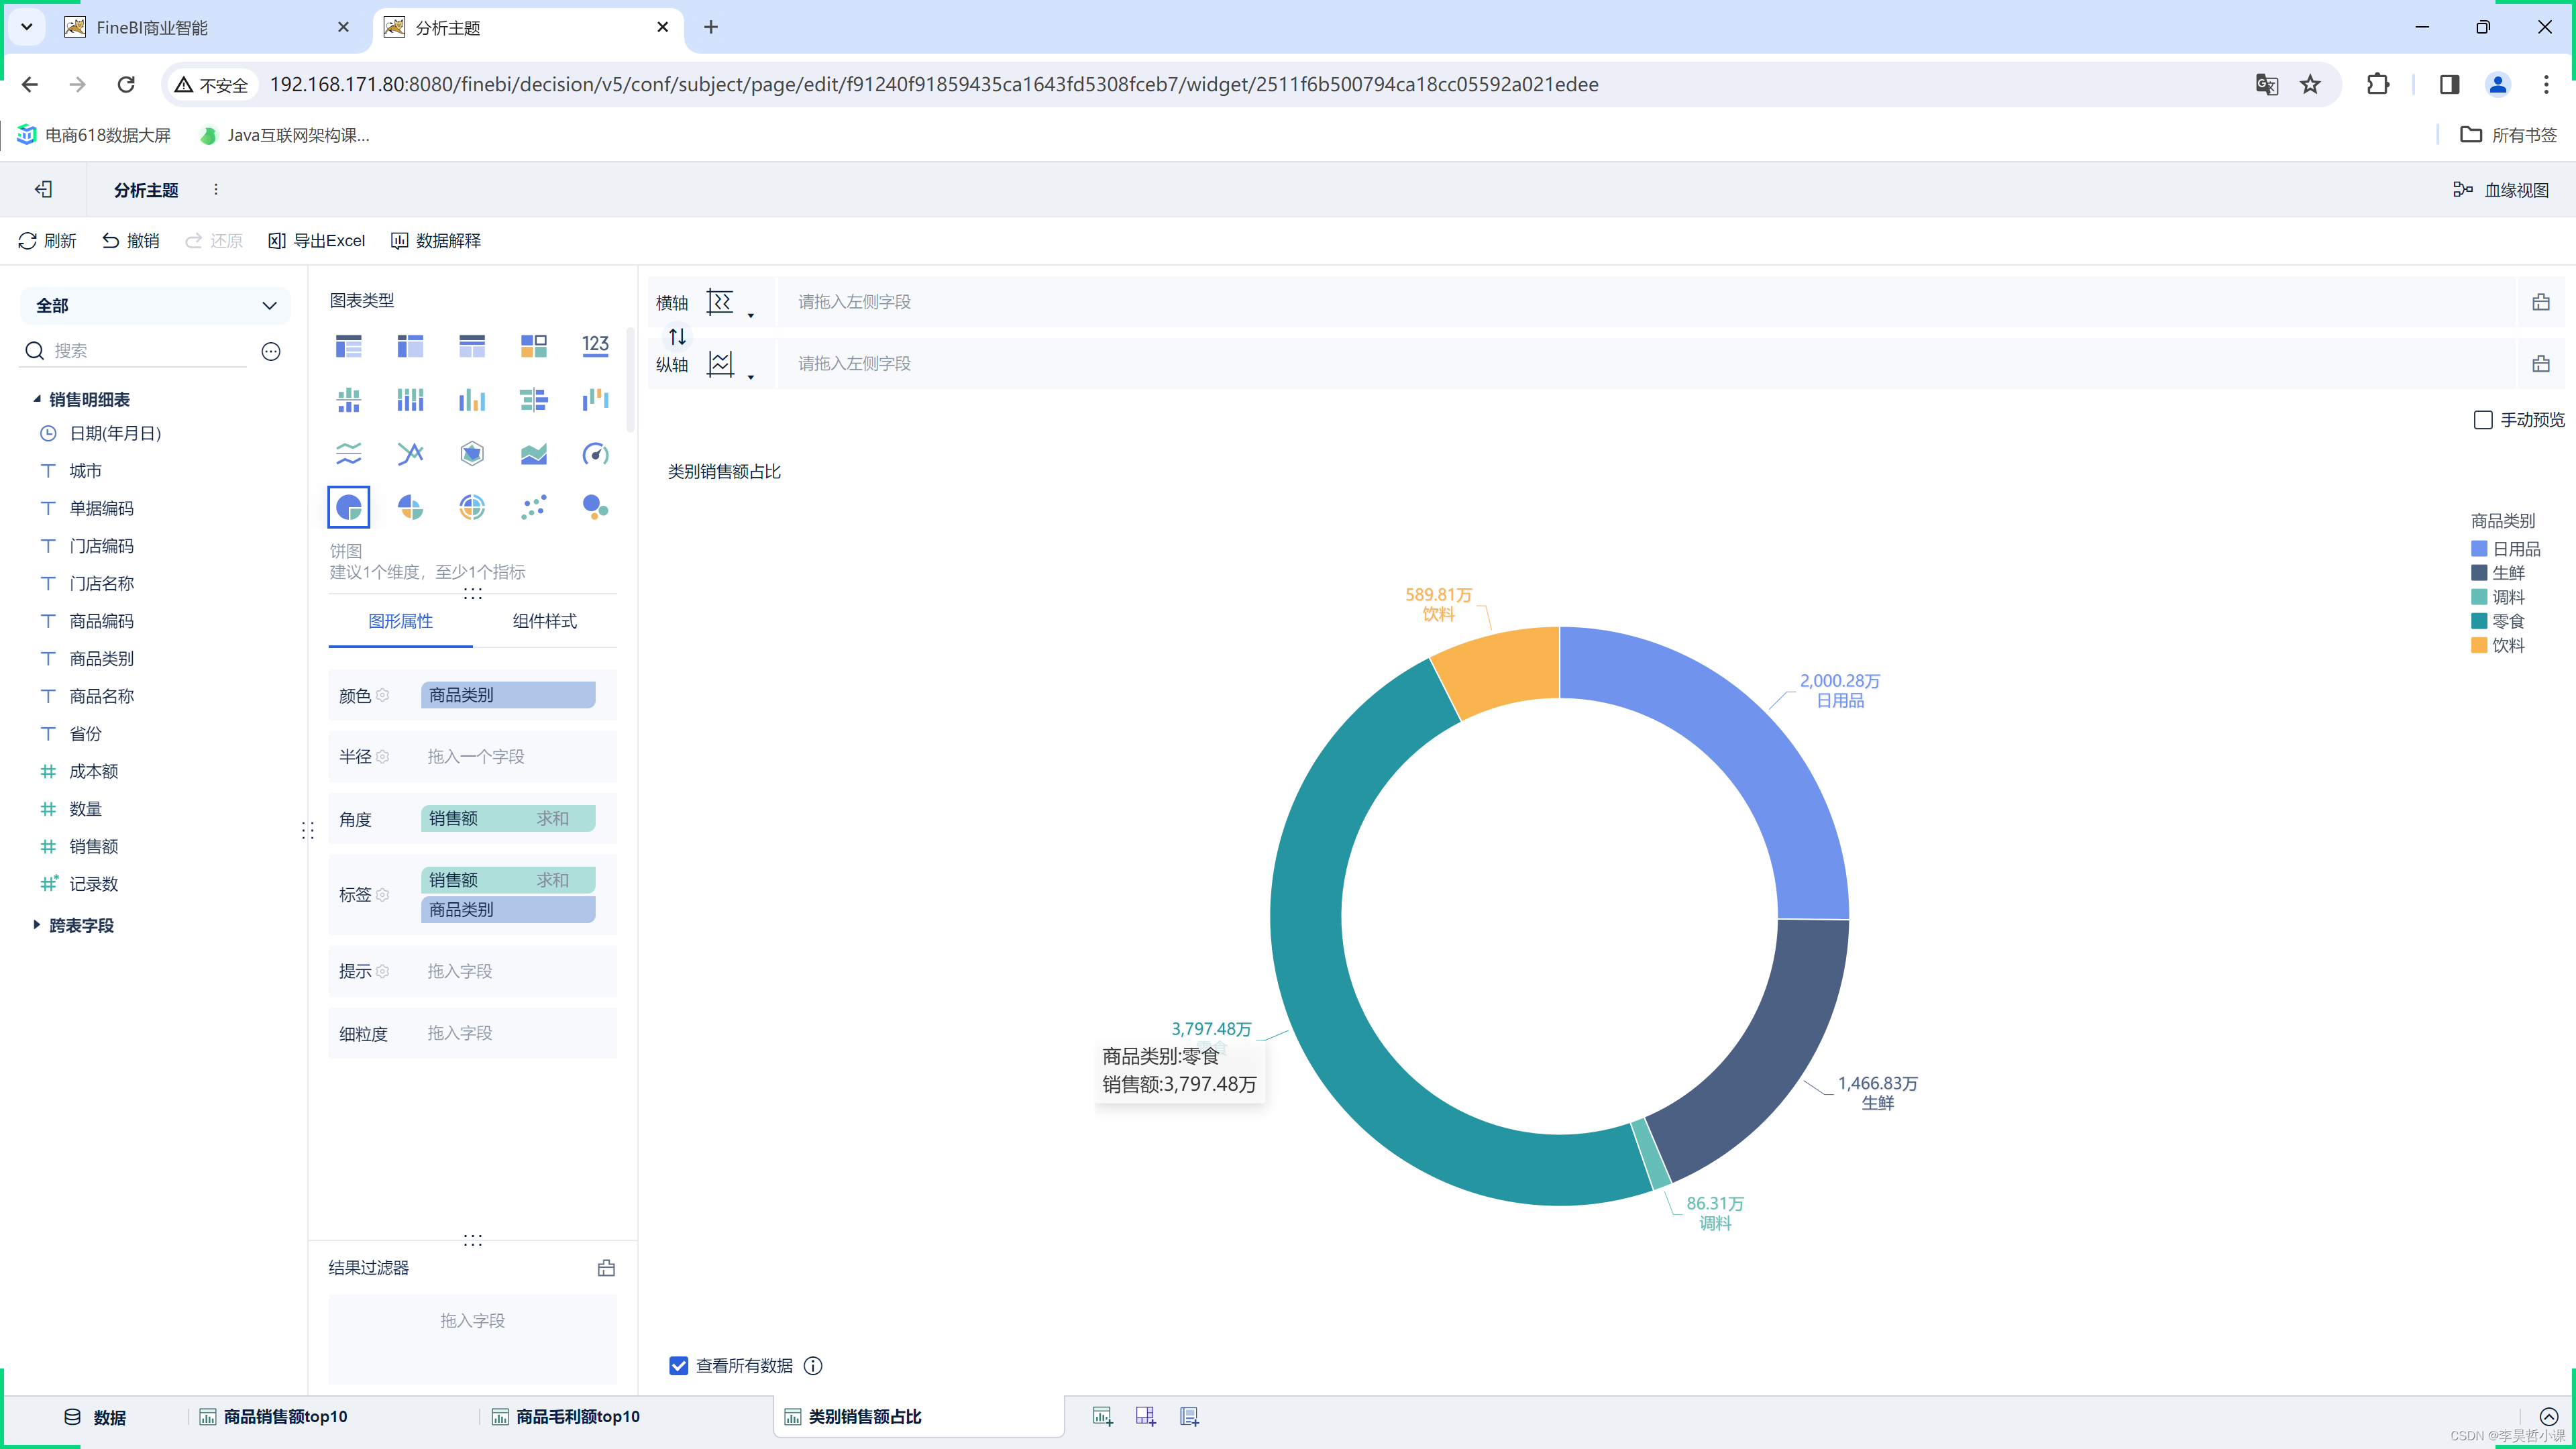
Task: Select the color block treemap icon
Action: [533, 346]
